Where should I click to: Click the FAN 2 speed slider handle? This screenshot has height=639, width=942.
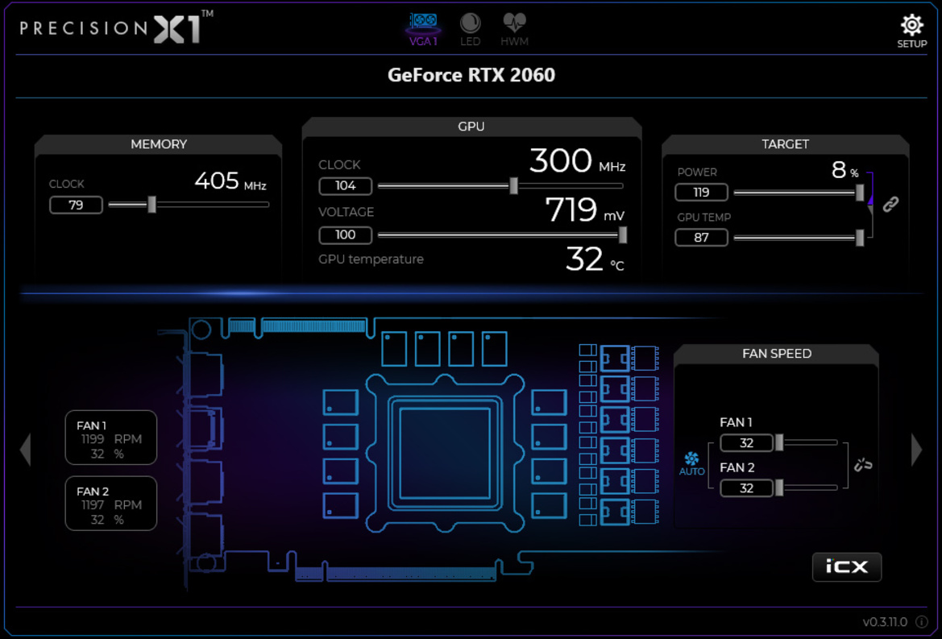(x=779, y=488)
